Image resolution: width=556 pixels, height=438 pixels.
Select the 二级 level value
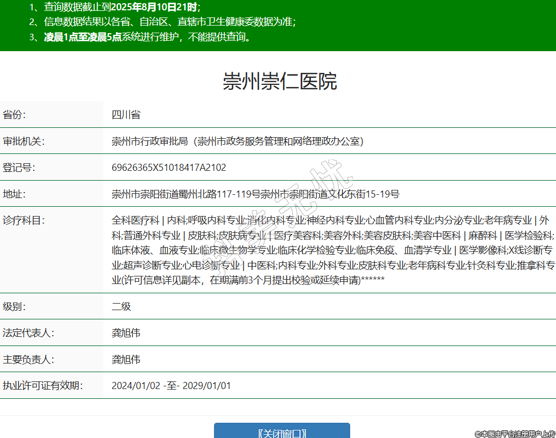(x=121, y=306)
